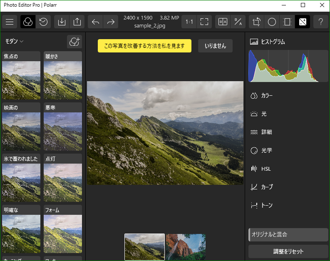Image resolution: width=330 pixels, height=261 pixels.
Task: Click yellow この写真を改善する方法 button
Action: (x=144, y=46)
